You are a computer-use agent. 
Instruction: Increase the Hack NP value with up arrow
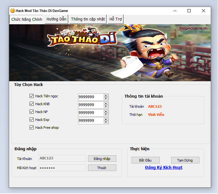coord(106,111)
